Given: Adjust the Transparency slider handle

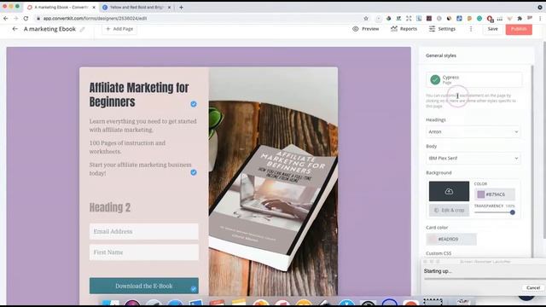Looking at the screenshot, I should [x=512, y=212].
